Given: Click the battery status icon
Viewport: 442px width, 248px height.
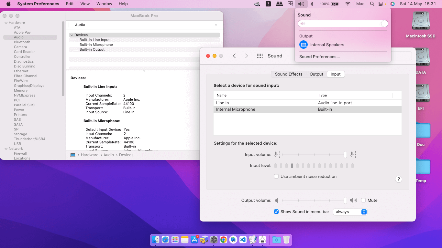Looking at the screenshot, I should point(335,4).
